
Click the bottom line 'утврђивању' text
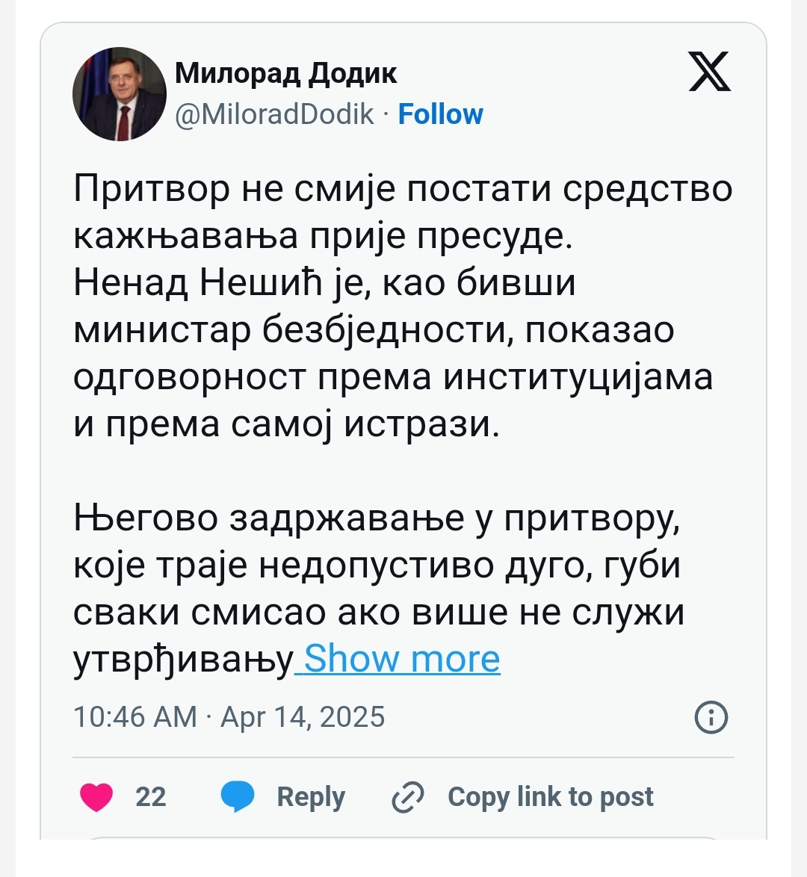[184, 660]
